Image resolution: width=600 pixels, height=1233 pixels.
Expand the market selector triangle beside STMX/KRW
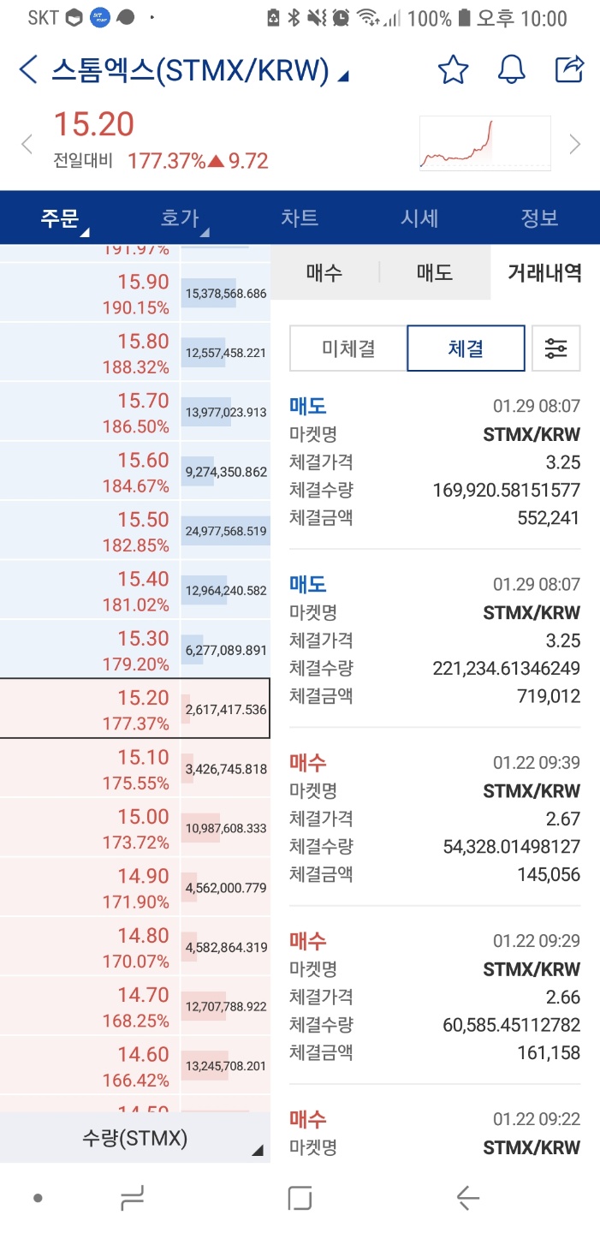[x=343, y=77]
